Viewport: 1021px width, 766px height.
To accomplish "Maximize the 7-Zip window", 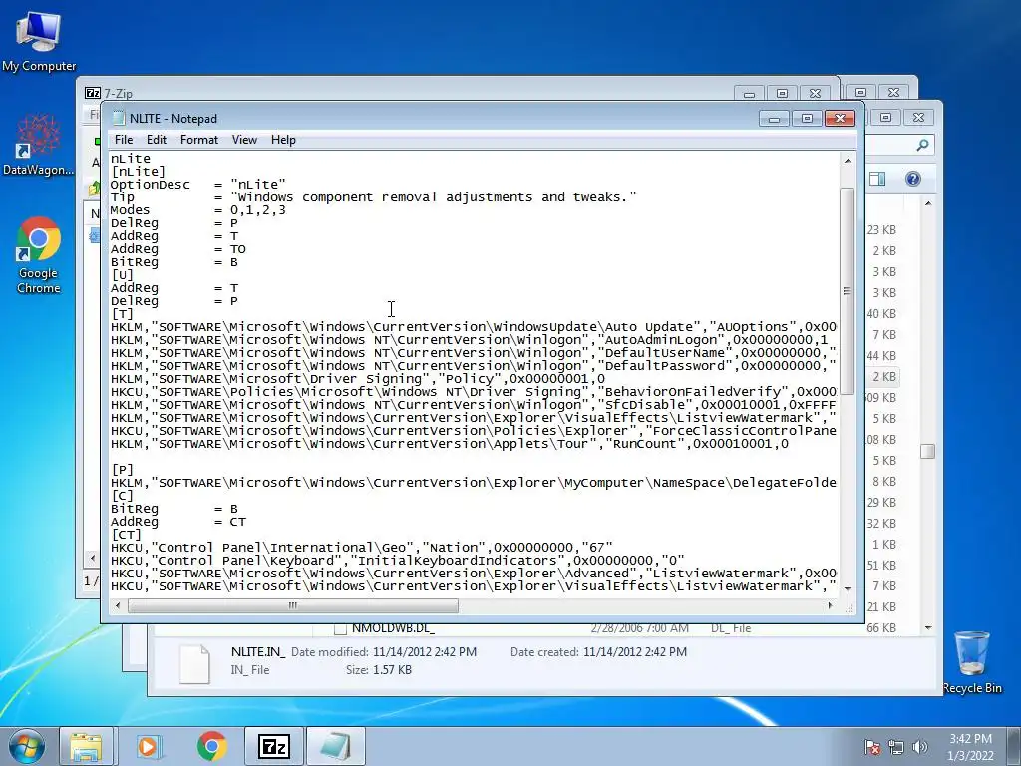I will pos(782,93).
